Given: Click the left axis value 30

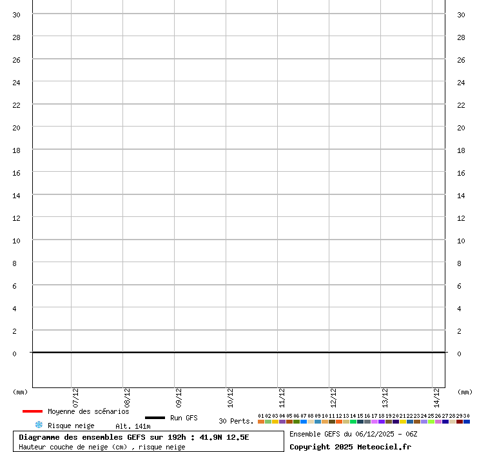Looking at the screenshot, I should 17,15.
